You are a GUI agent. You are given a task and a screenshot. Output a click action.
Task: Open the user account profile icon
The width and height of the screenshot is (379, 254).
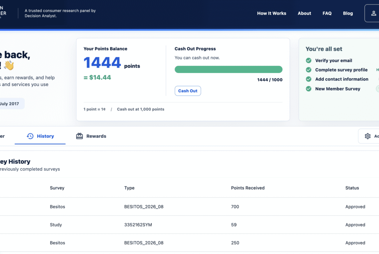coord(373,13)
